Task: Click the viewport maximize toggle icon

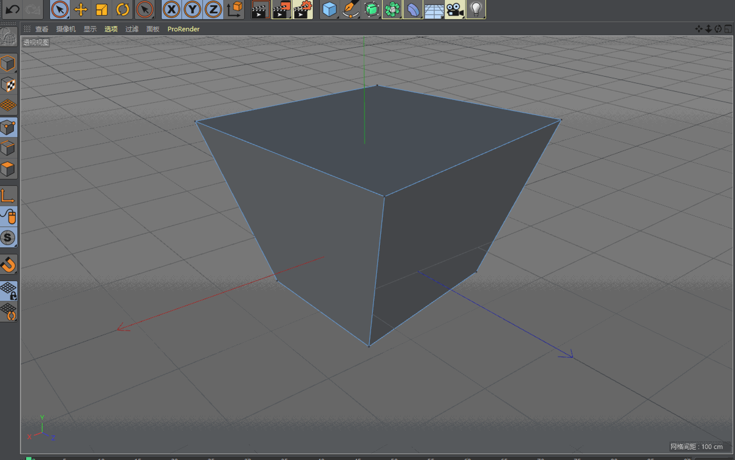Action: click(728, 29)
